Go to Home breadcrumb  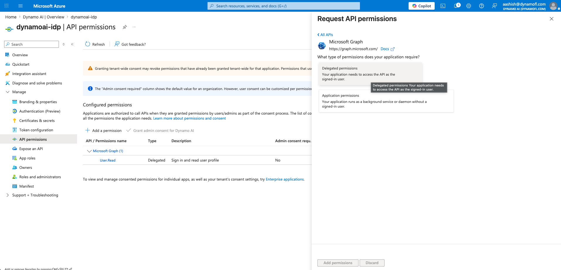[11, 17]
